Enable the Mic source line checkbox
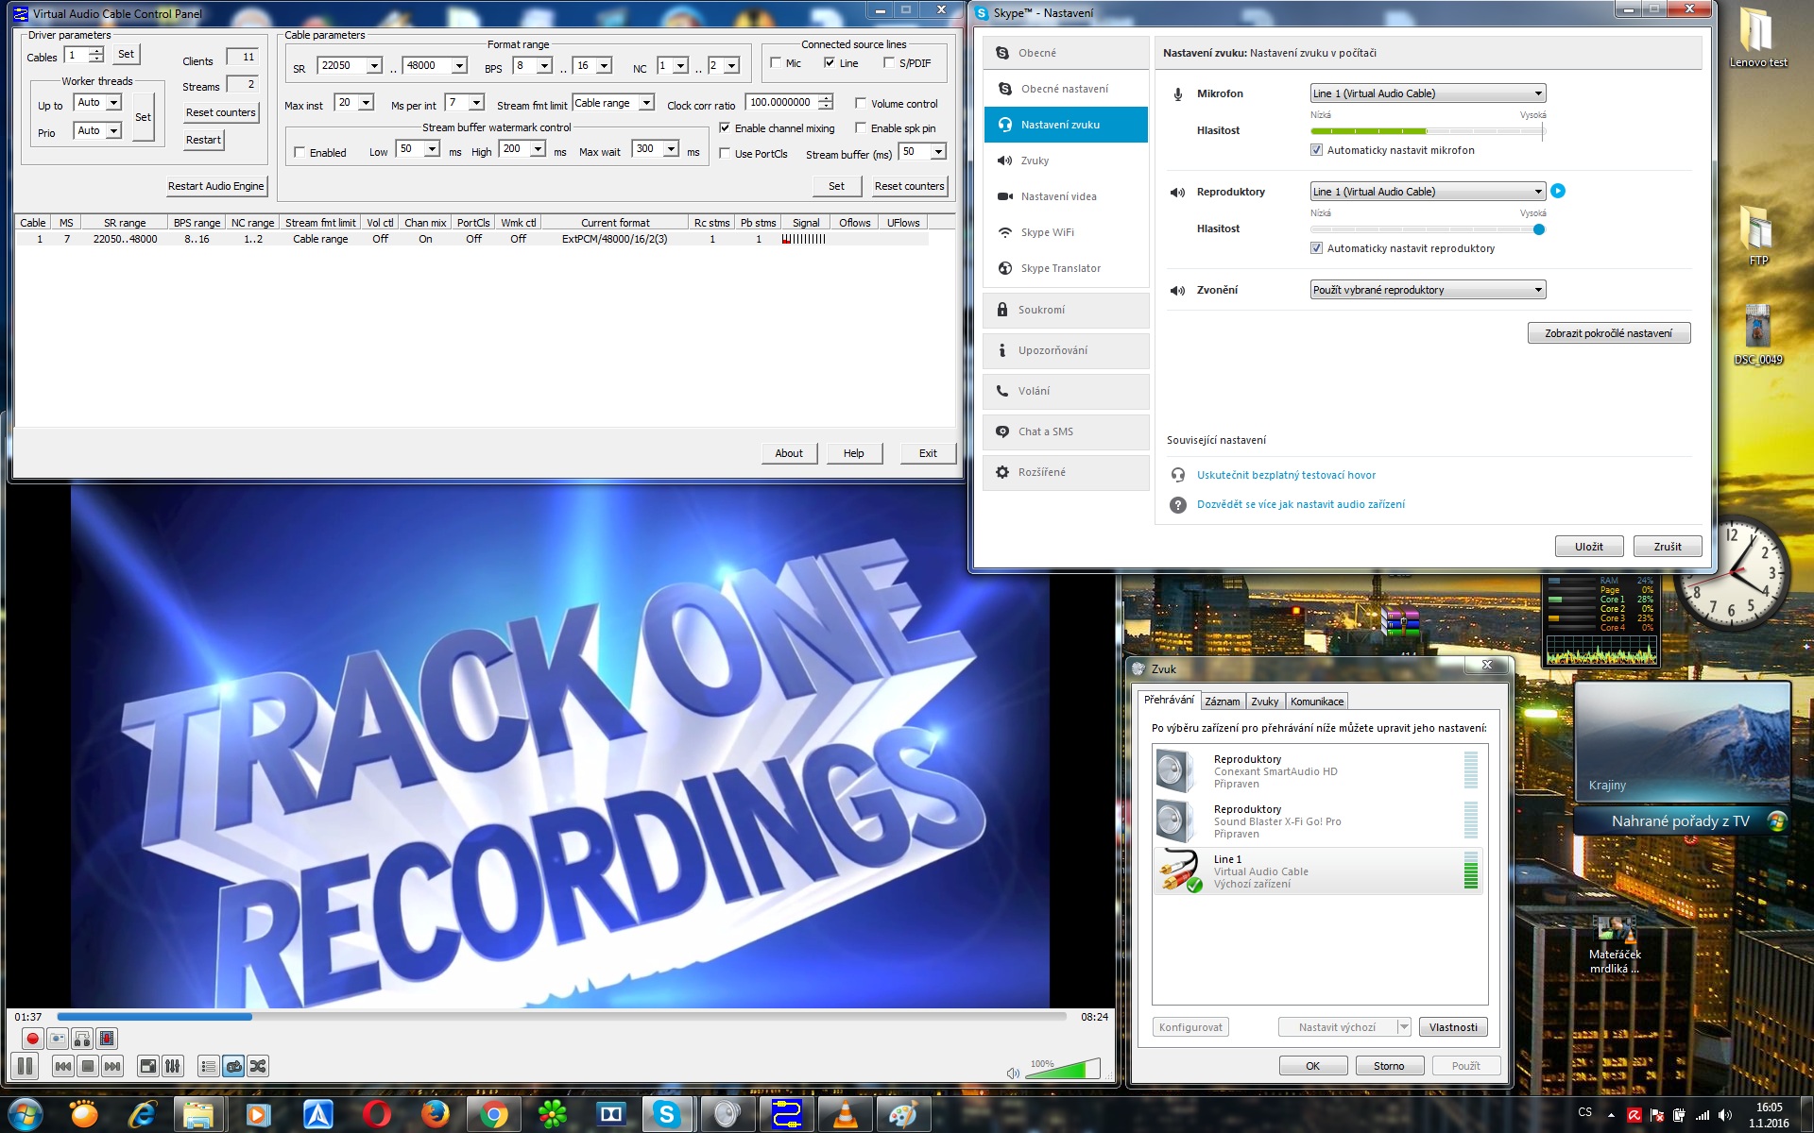The image size is (1814, 1133). point(776,63)
